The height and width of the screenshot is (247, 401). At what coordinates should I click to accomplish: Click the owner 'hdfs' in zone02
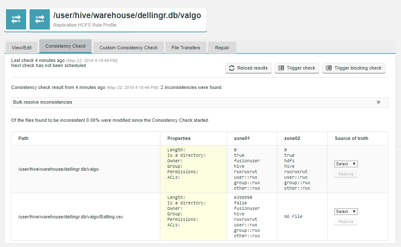pyautogui.click(x=289, y=161)
